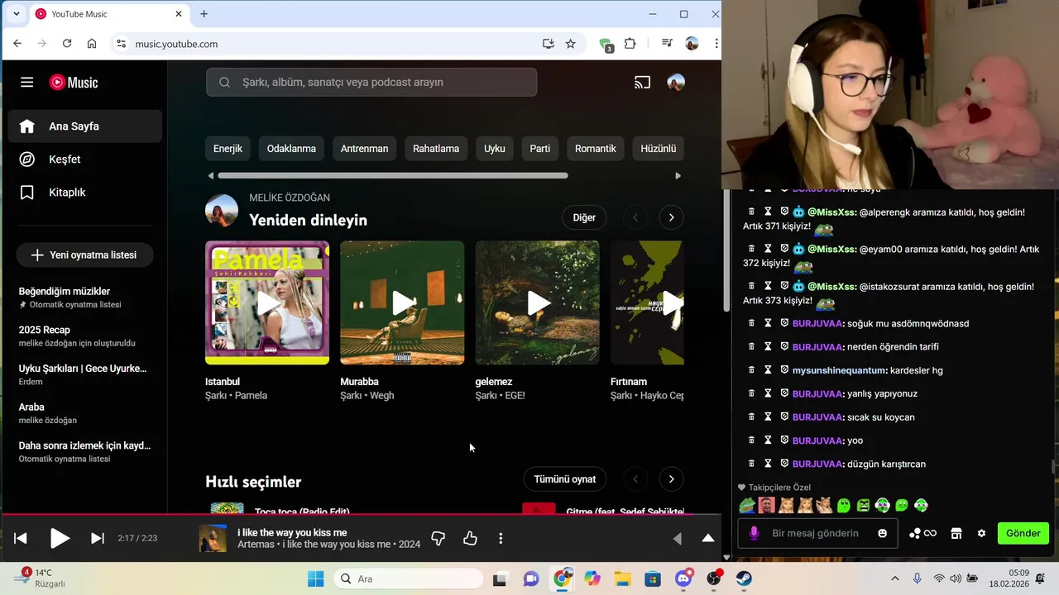Click the Diğer button
The image size is (1059, 595).
pos(584,217)
